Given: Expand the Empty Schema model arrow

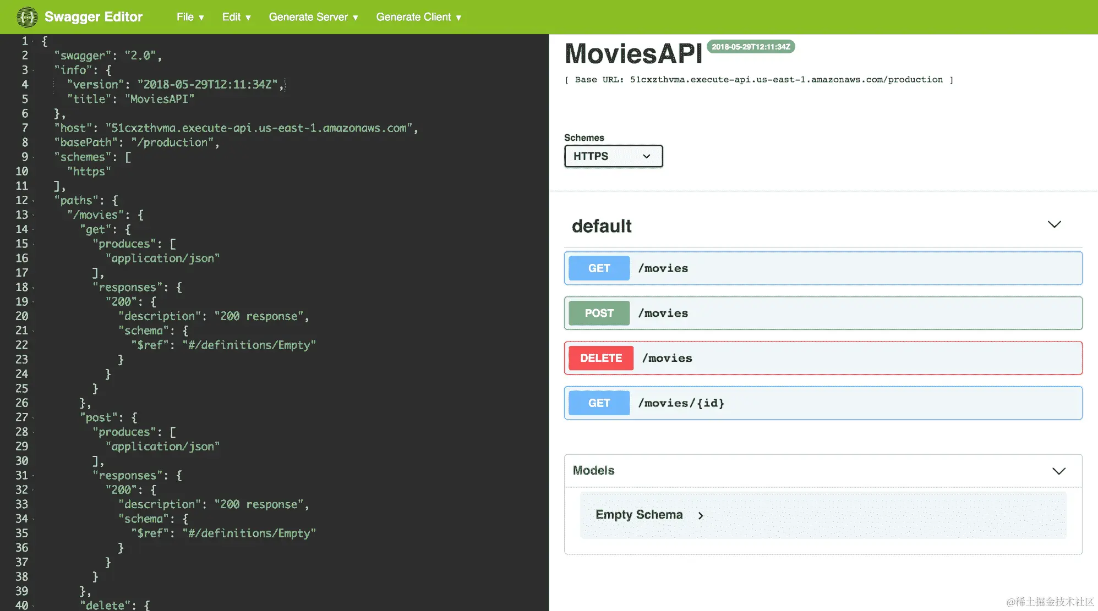Looking at the screenshot, I should [x=701, y=515].
